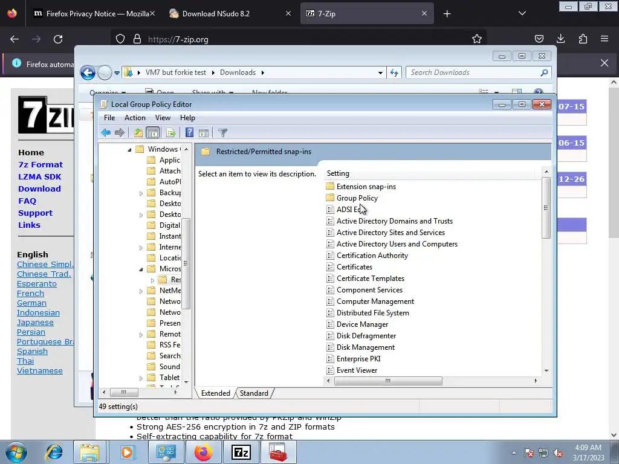The image size is (619, 464).
Task: Click the Setting column header
Action: (430, 173)
